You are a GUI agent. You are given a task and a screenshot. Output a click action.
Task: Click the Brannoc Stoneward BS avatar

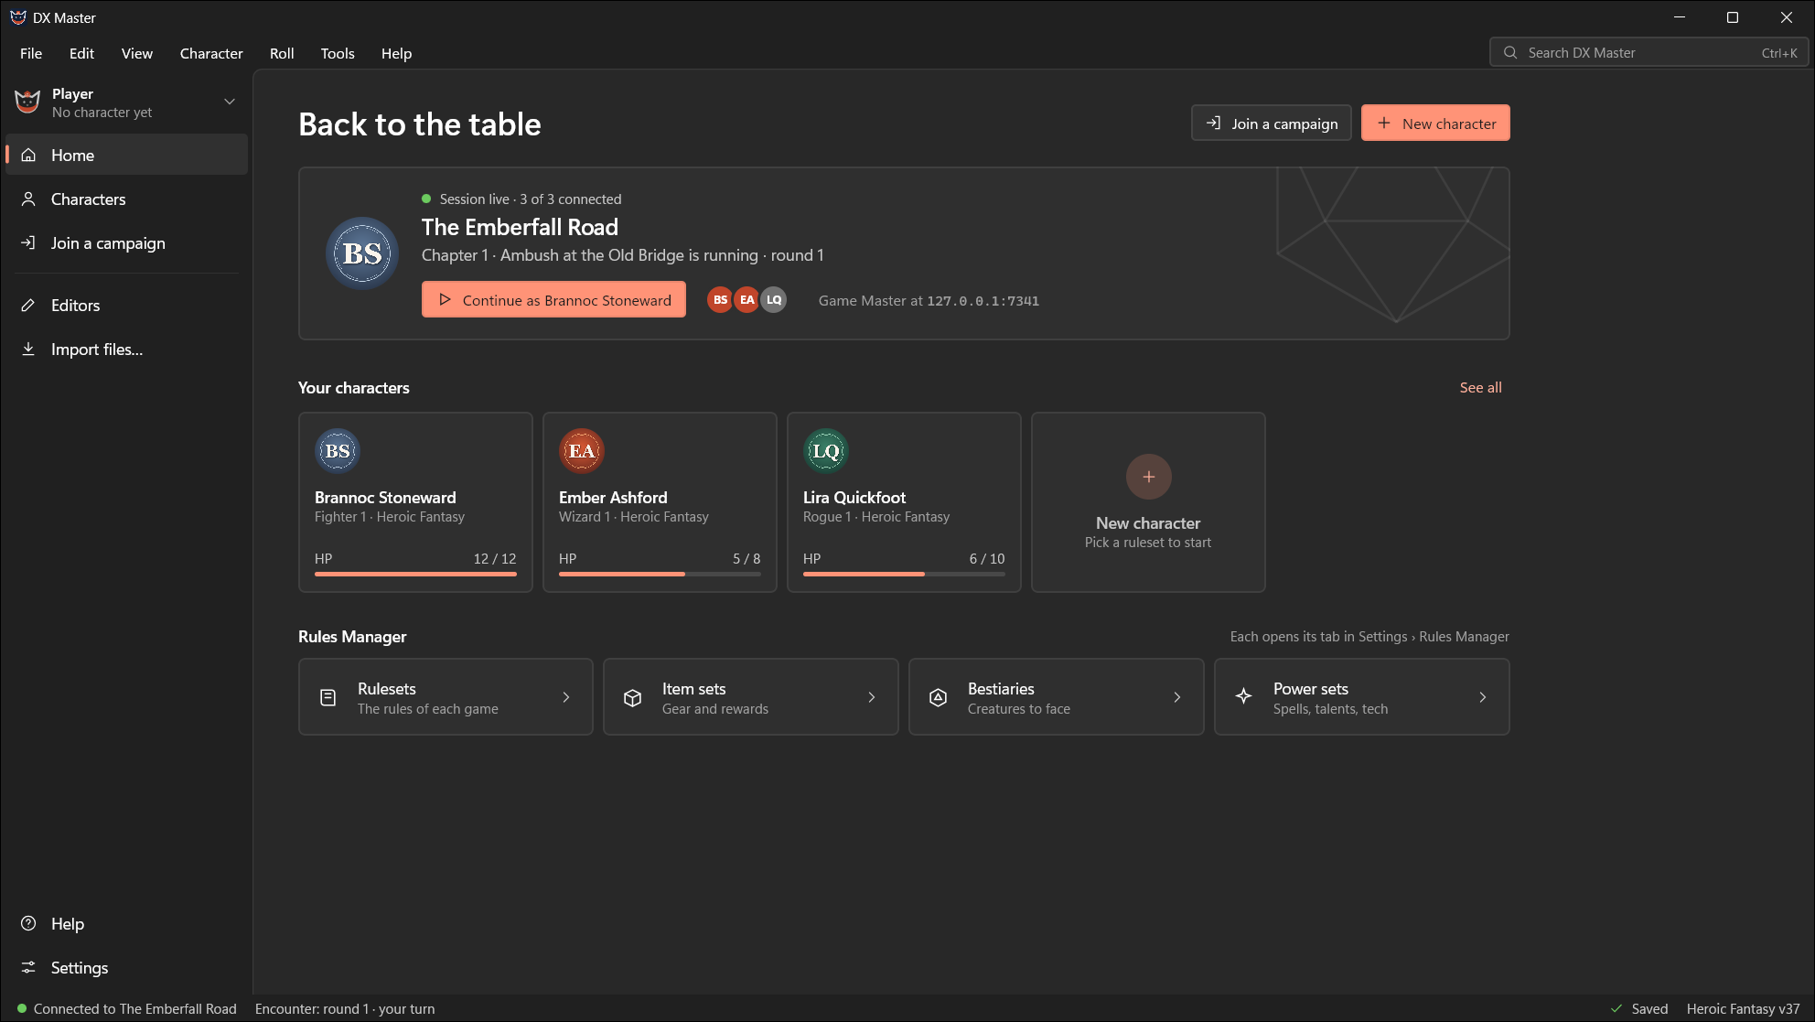click(338, 450)
